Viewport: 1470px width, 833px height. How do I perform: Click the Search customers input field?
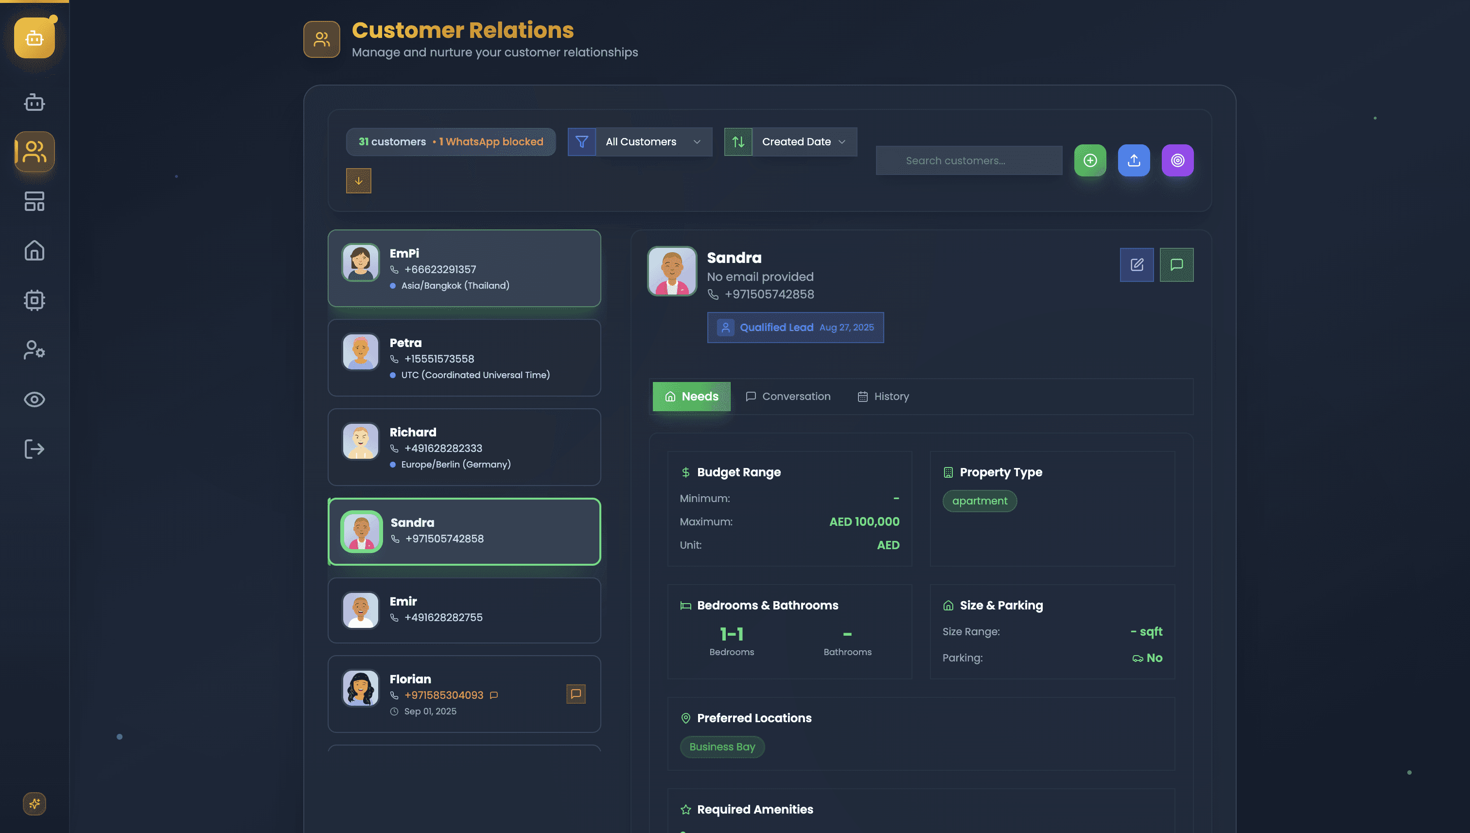968,161
